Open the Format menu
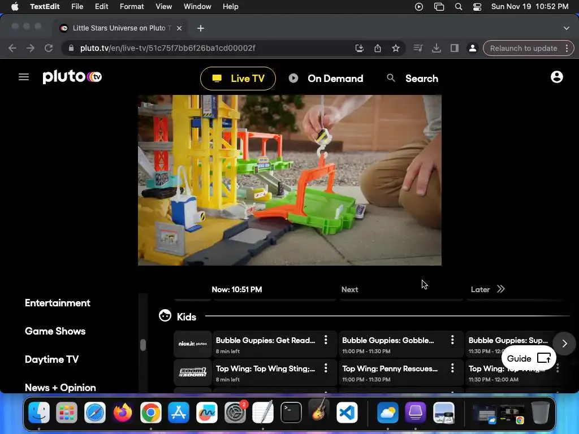The width and height of the screenshot is (579, 434). [131, 6]
